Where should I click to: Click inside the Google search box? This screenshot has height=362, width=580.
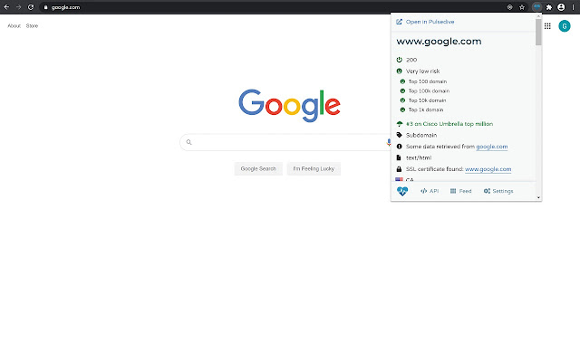286,142
